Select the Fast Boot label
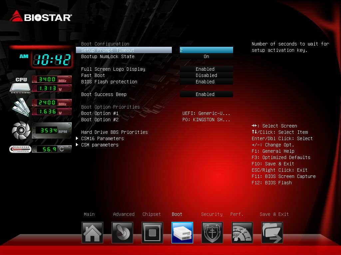Screen dimensions: 341x255 tap(93, 75)
